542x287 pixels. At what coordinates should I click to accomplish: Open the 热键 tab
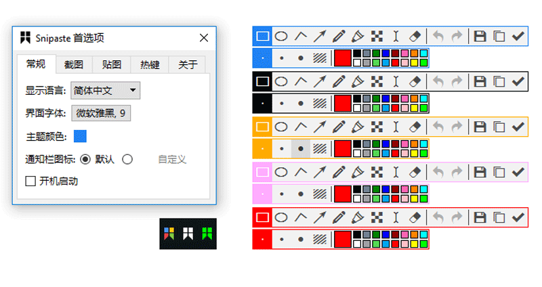tap(150, 65)
